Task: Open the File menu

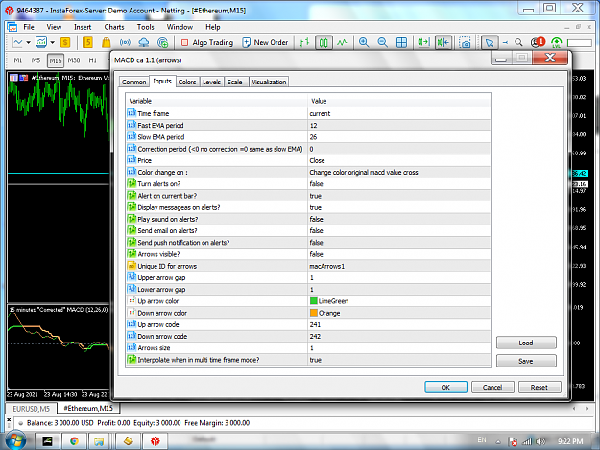Action: [29, 27]
